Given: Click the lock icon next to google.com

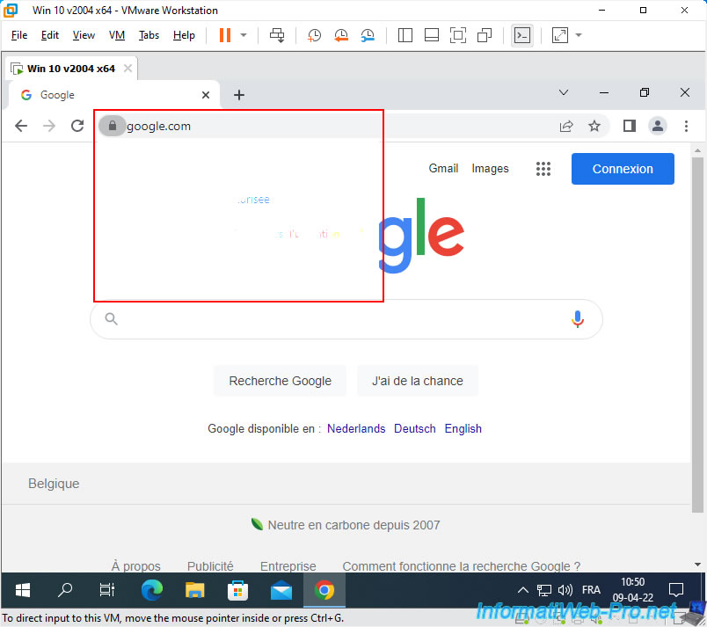Looking at the screenshot, I should pos(112,126).
